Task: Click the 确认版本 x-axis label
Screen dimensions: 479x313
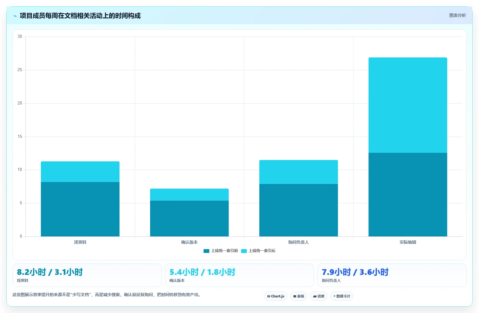Action: (x=189, y=242)
